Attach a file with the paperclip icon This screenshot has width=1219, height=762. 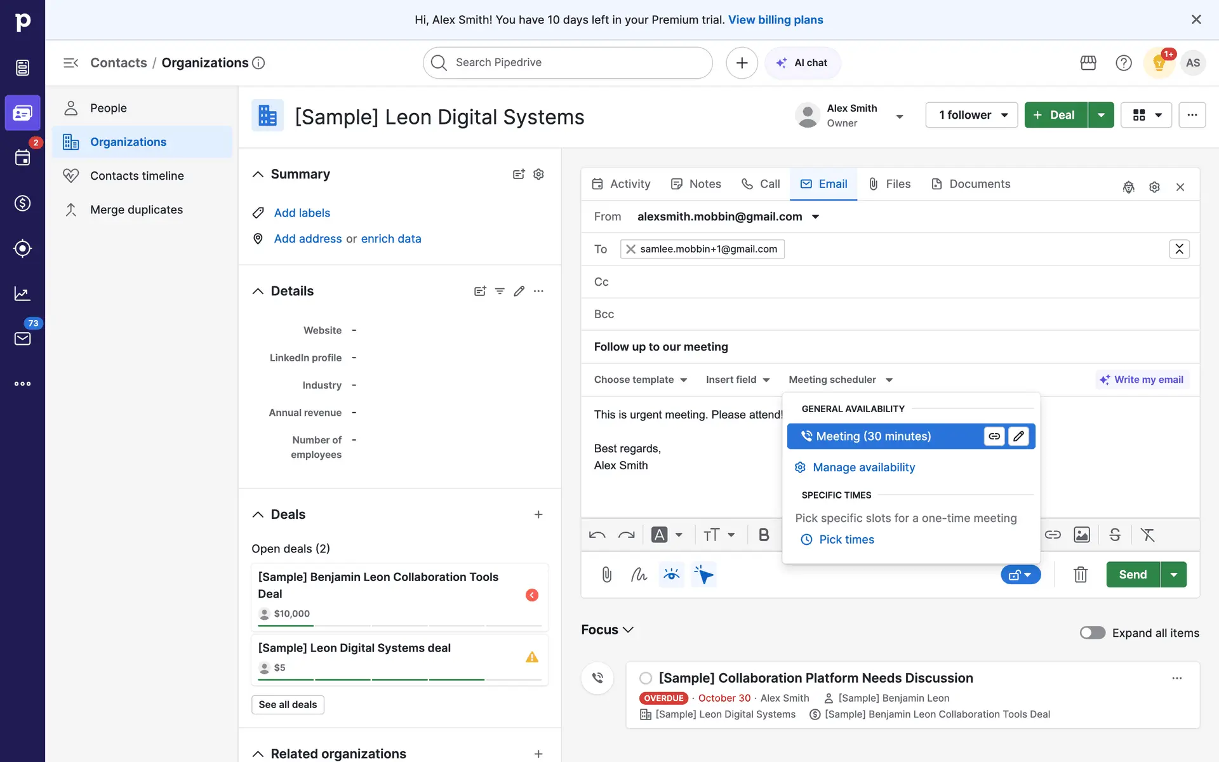click(x=606, y=575)
